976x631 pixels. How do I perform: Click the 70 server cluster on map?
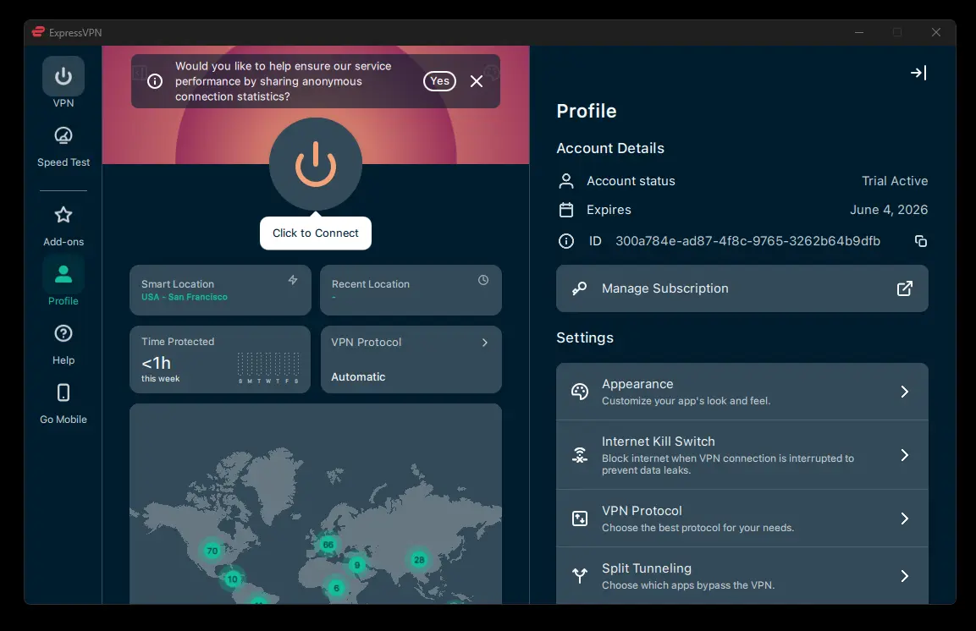click(x=212, y=551)
